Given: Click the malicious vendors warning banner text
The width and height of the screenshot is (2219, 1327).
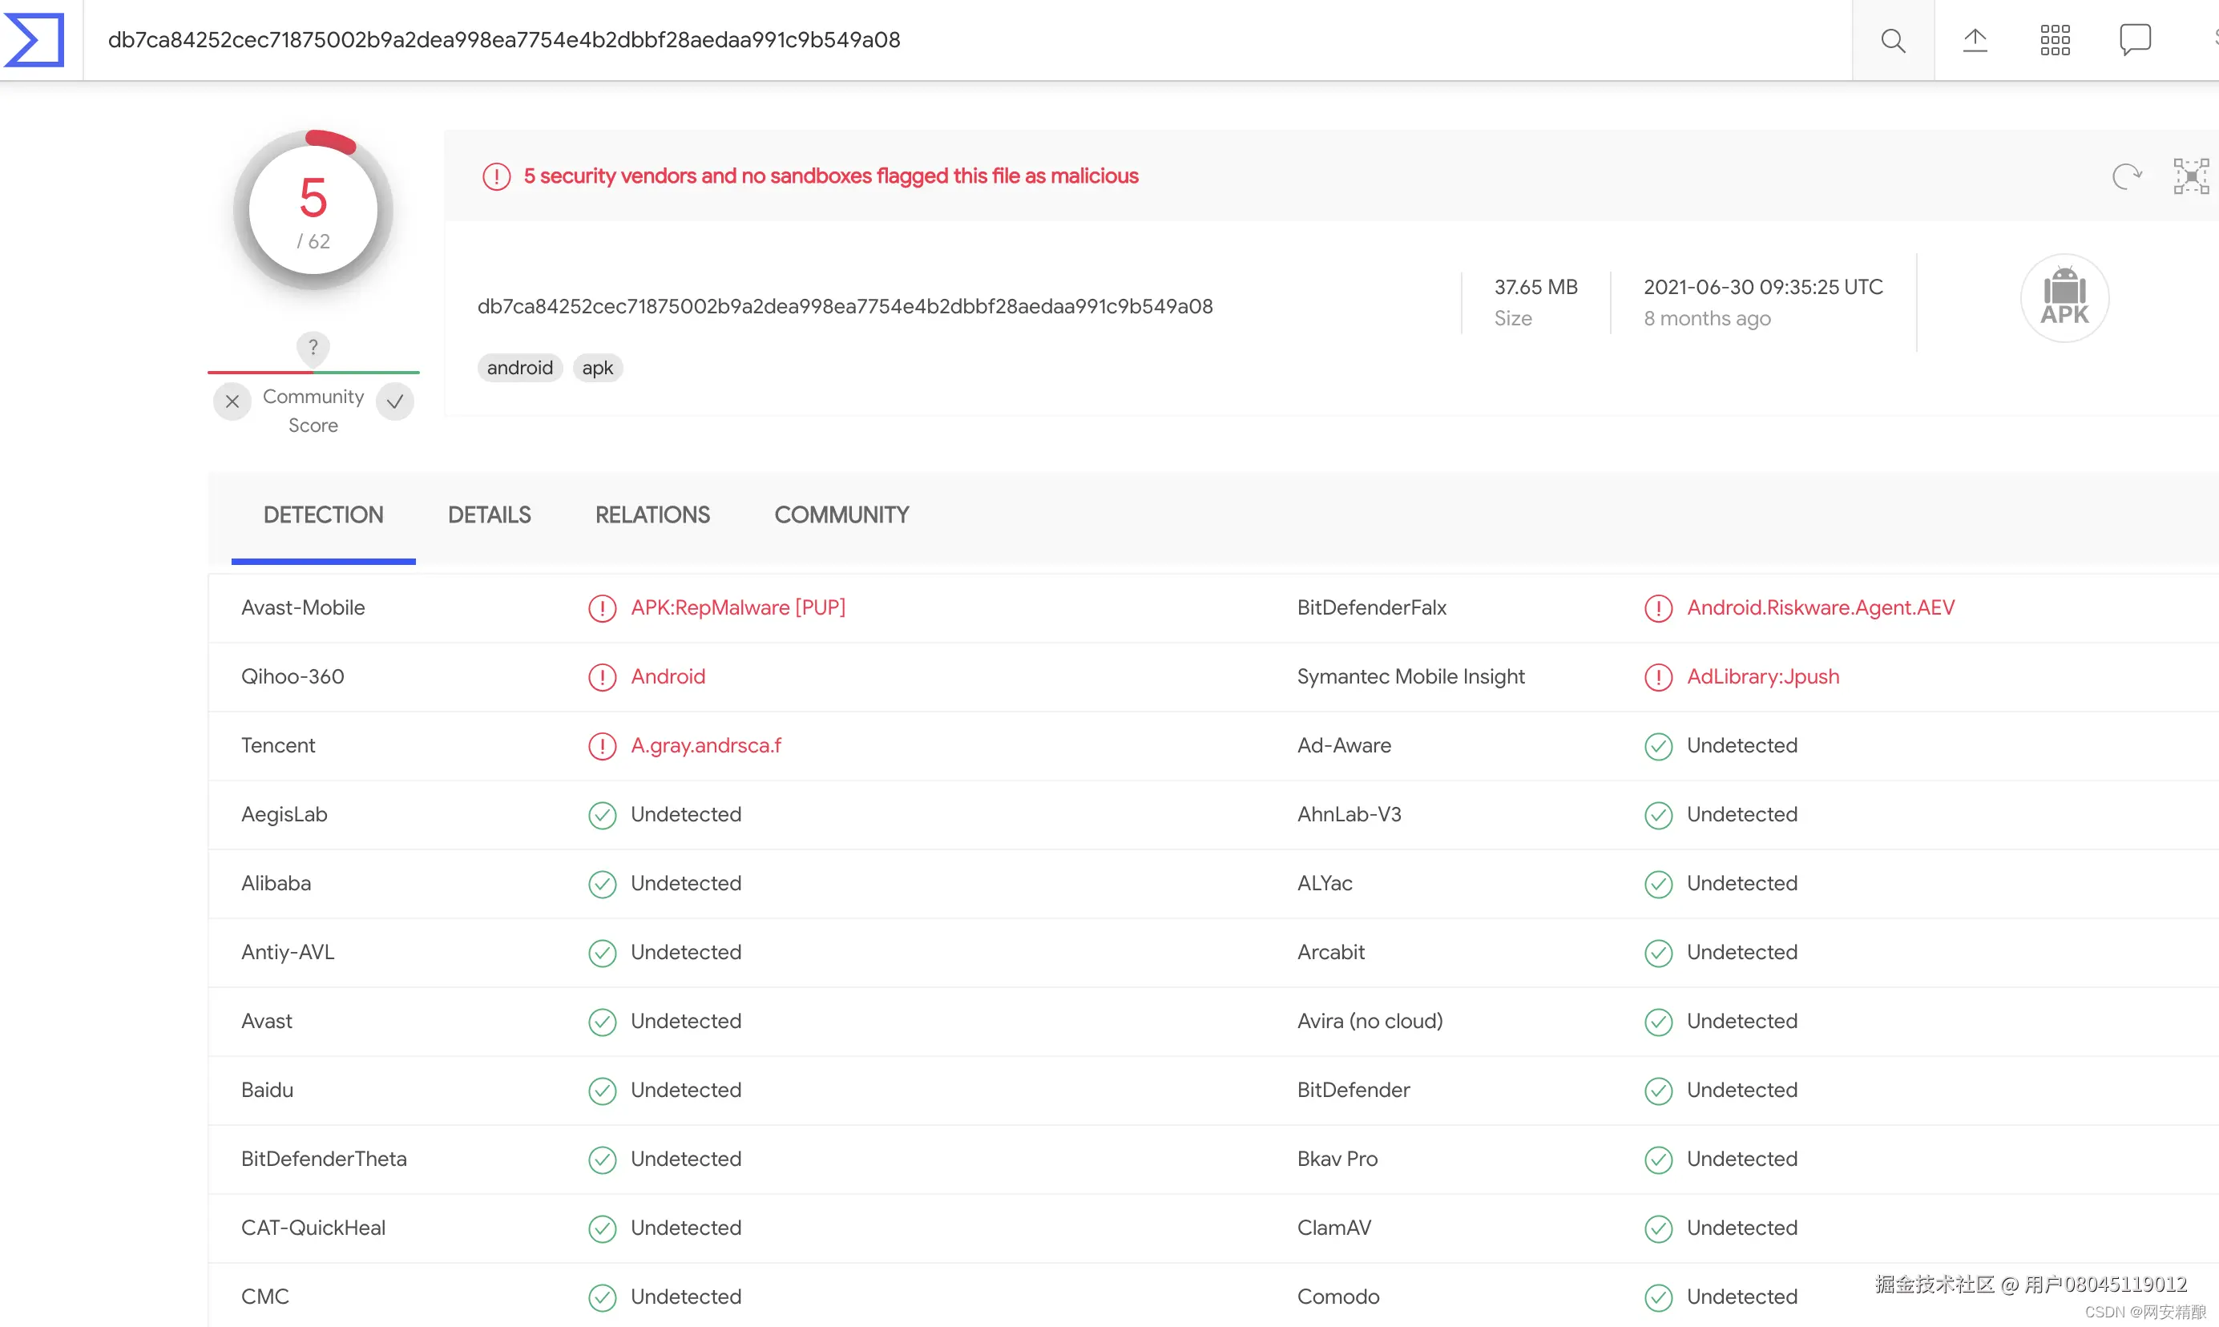Looking at the screenshot, I should [x=830, y=176].
